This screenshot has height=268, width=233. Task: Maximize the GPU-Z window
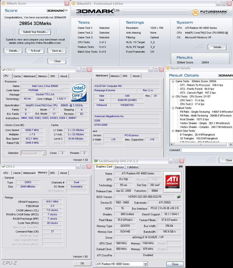(x=176, y=161)
